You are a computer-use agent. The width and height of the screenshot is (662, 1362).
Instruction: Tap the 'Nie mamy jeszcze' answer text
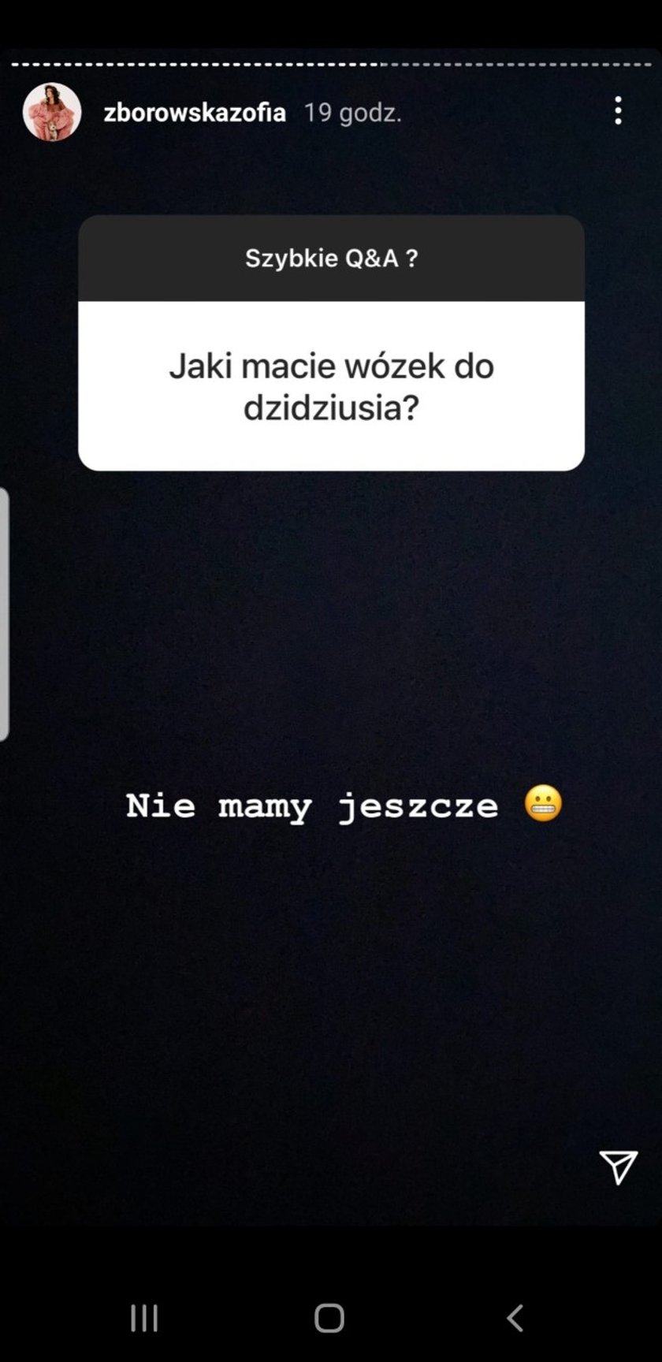coord(312,806)
